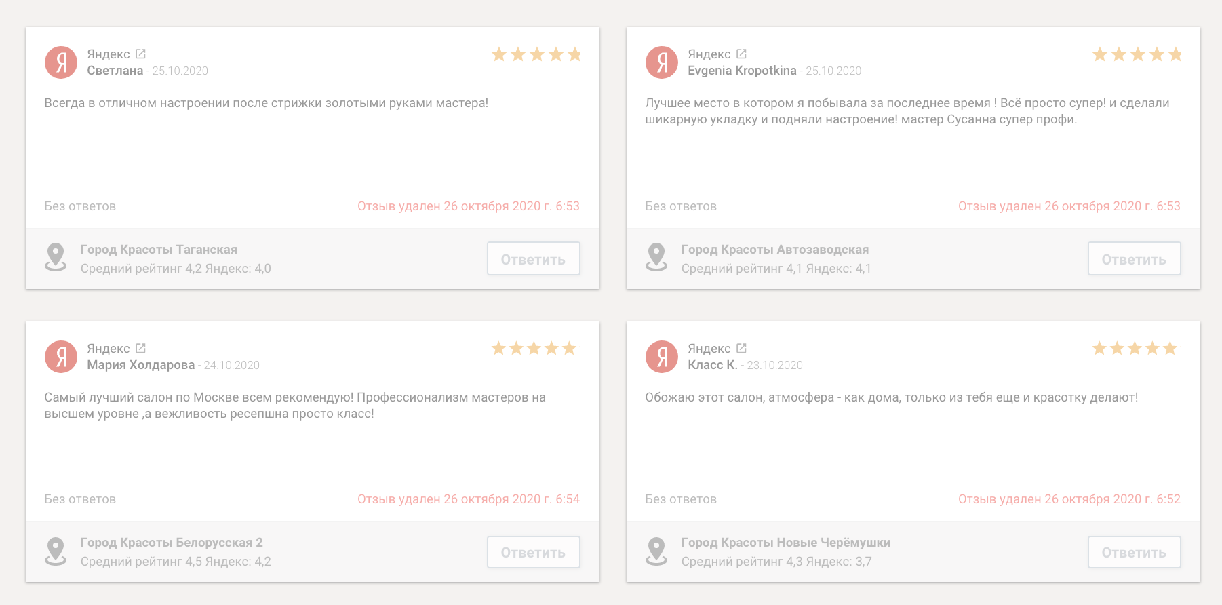Click location pin for Город Красоты Белорусская 2
The image size is (1222, 605).
point(56,551)
